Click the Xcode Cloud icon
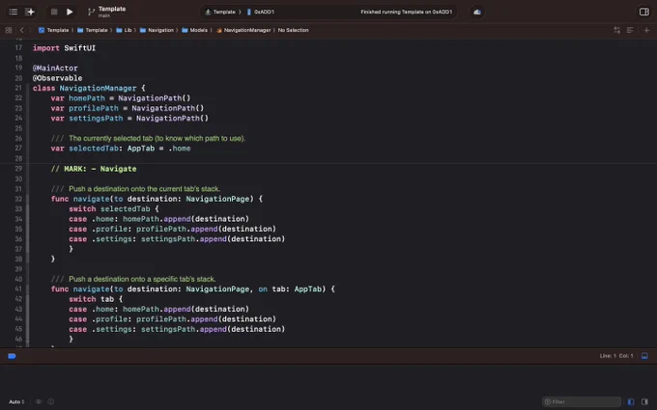657x410 pixels. click(477, 12)
